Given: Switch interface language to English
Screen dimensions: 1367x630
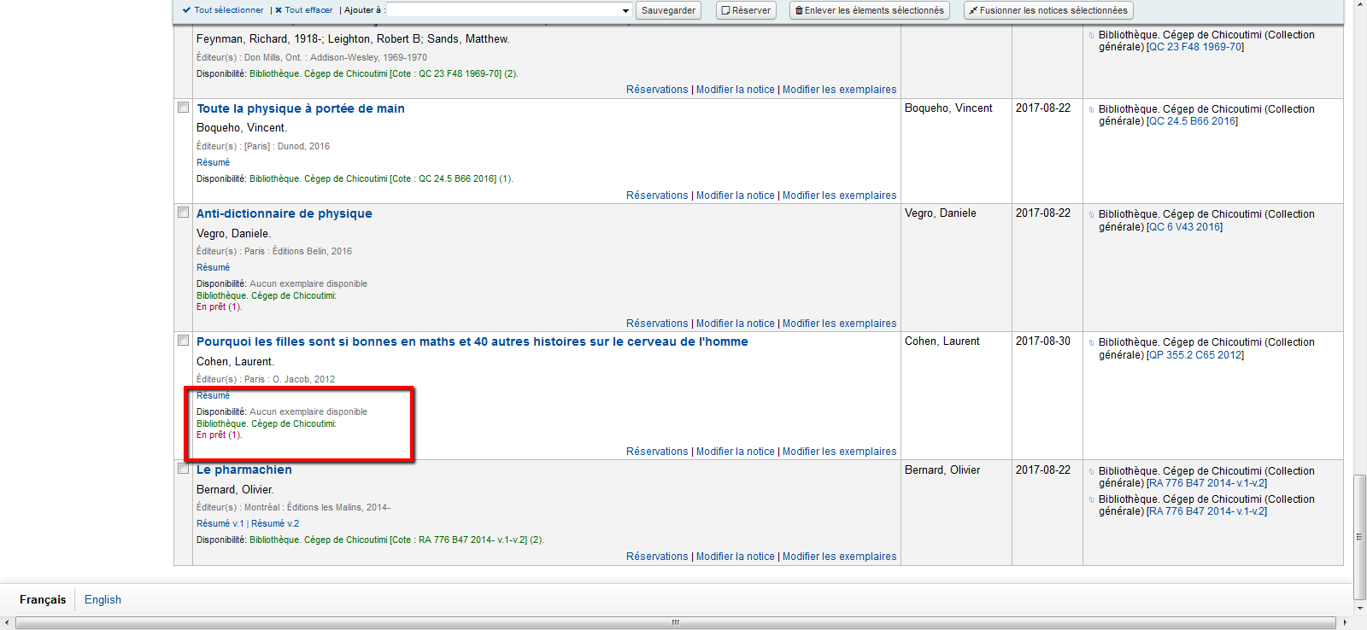Looking at the screenshot, I should tap(103, 600).
